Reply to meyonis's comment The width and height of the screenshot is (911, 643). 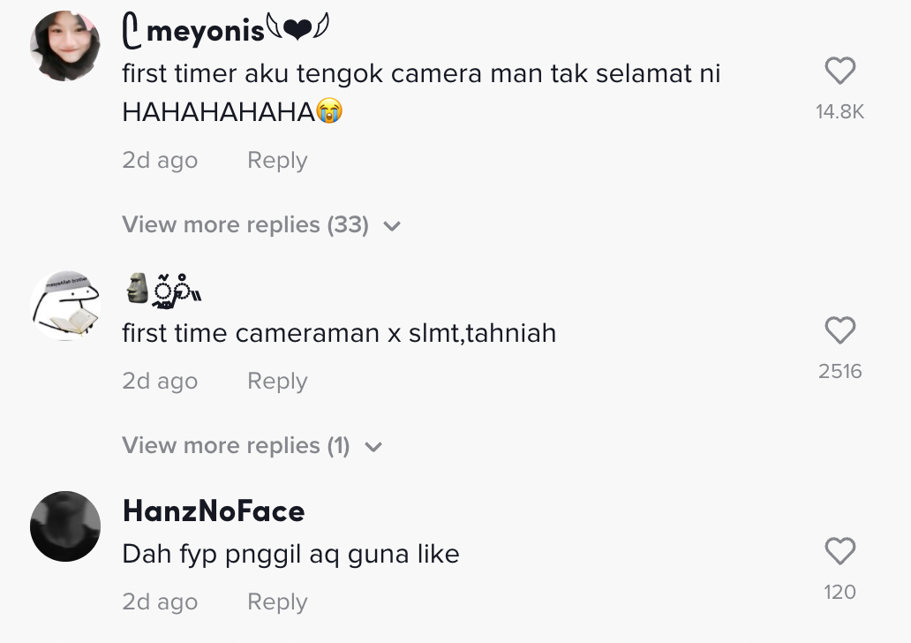coord(277,161)
